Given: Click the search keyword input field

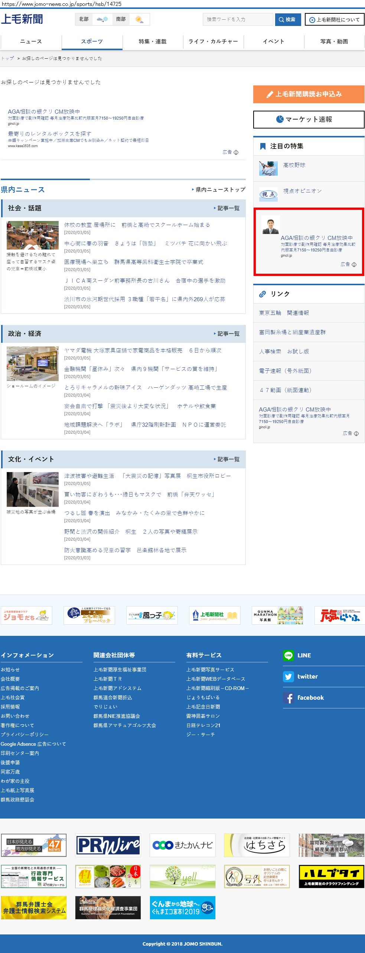Looking at the screenshot, I should (238, 19).
